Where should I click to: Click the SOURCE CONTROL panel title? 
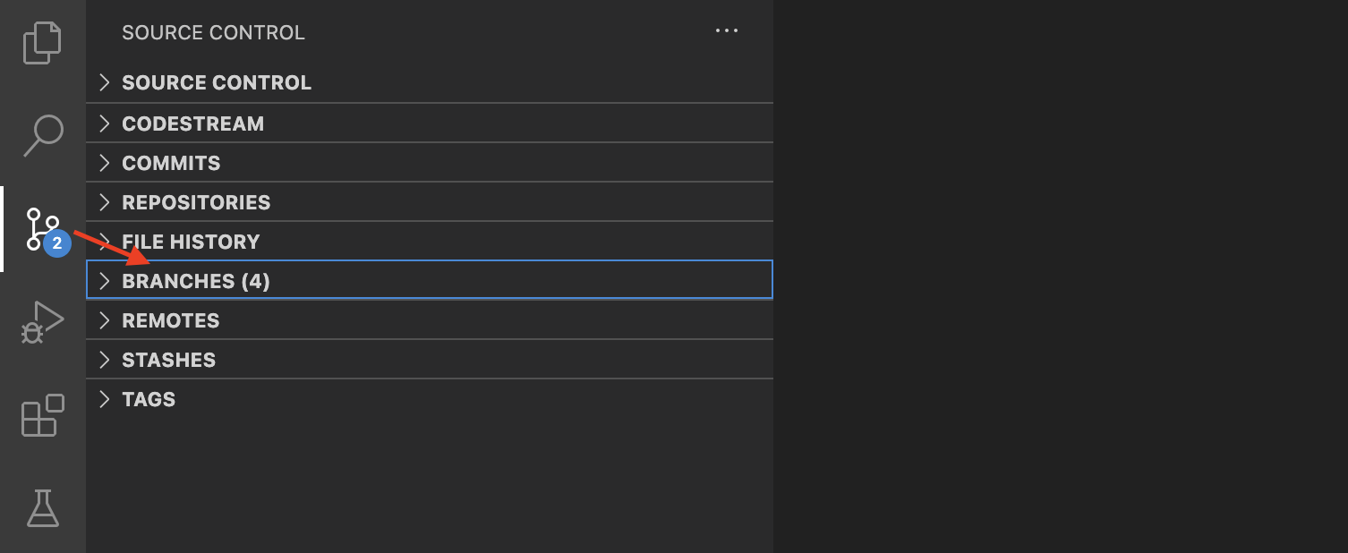coord(213,32)
